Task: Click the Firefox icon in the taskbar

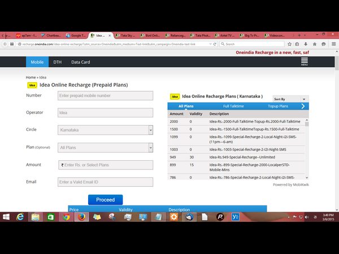Action: [x=81, y=217]
